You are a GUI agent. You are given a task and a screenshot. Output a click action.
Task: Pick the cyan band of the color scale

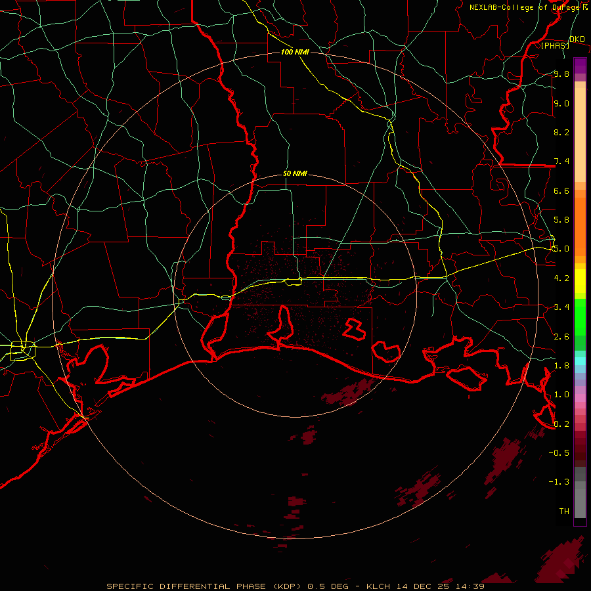pos(580,361)
